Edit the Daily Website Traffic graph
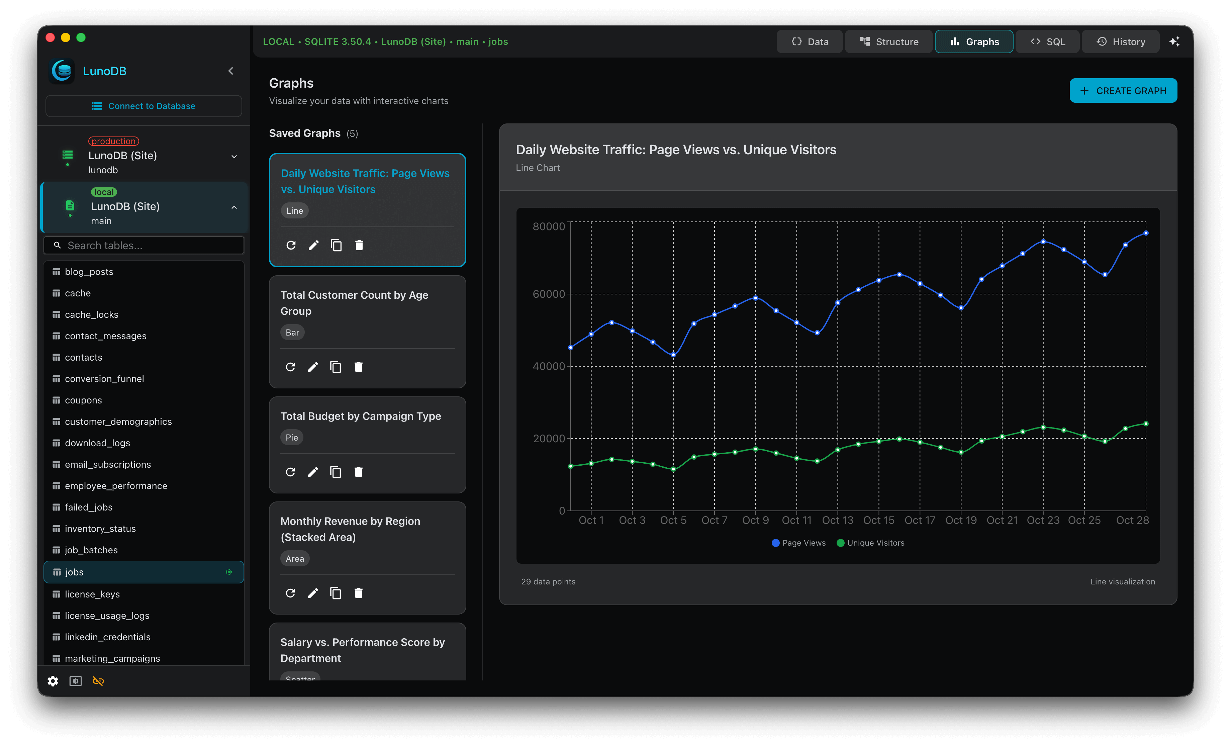 point(313,245)
